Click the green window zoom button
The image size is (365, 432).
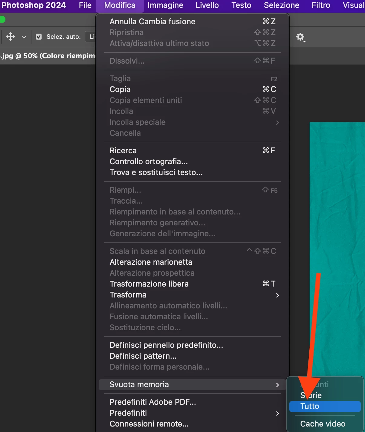(2, 20)
